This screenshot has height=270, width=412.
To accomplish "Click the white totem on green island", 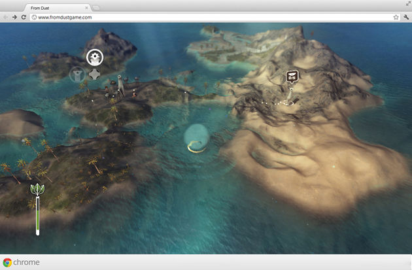I will [120, 85].
